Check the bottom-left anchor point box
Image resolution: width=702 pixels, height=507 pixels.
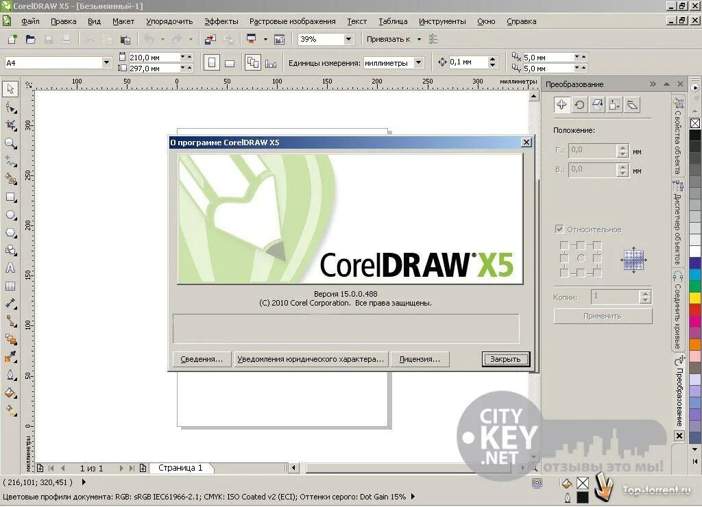pyautogui.click(x=564, y=273)
